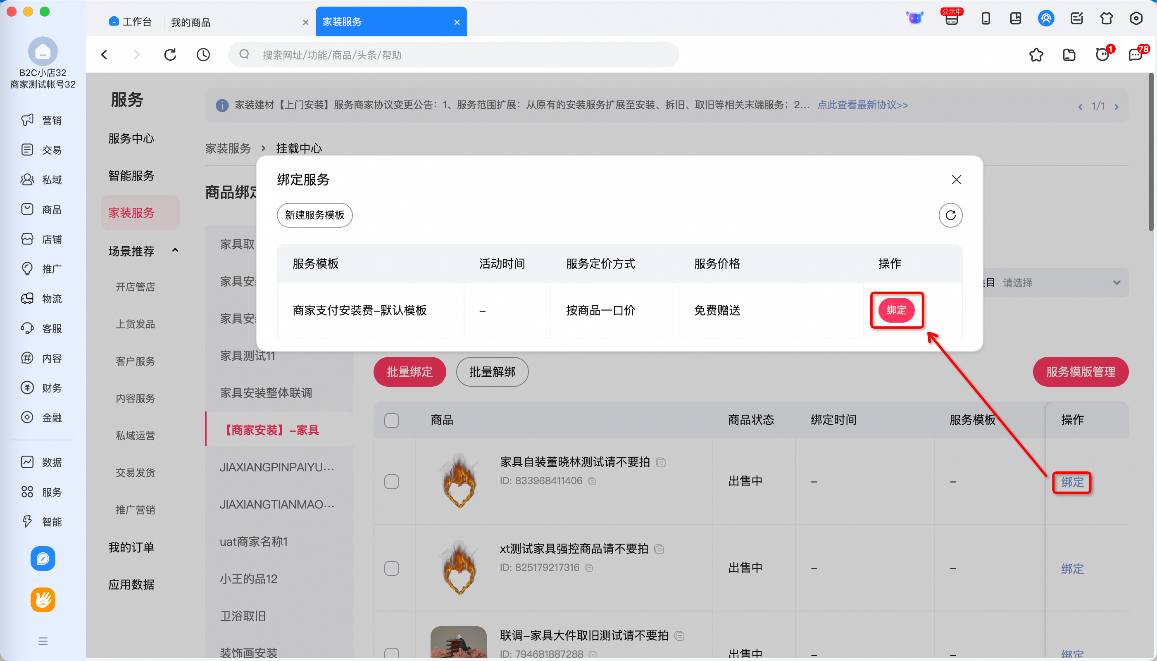
Task: Check the box for xt测试家具强控商品请不要拍
Action: (391, 568)
